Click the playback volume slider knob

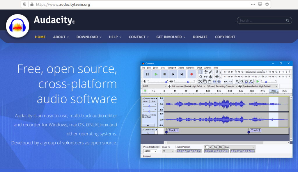pyautogui.click(x=188, y=82)
